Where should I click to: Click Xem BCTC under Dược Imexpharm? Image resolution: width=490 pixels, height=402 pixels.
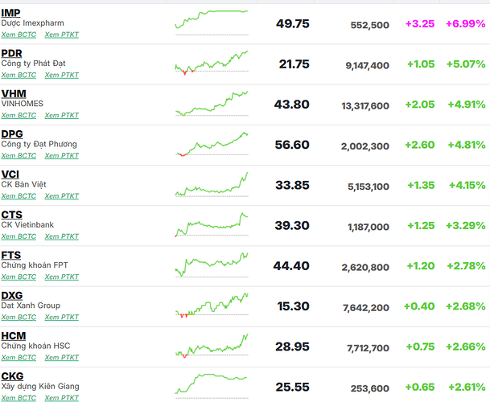pyautogui.click(x=19, y=35)
